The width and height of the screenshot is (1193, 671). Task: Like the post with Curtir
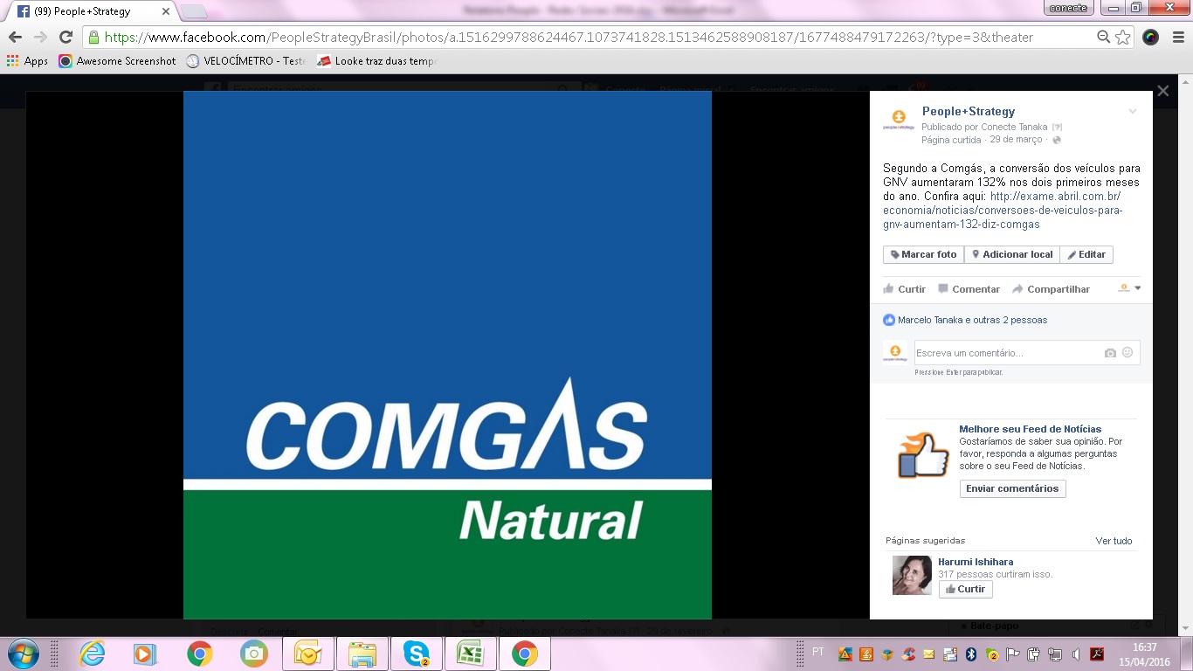pos(905,289)
